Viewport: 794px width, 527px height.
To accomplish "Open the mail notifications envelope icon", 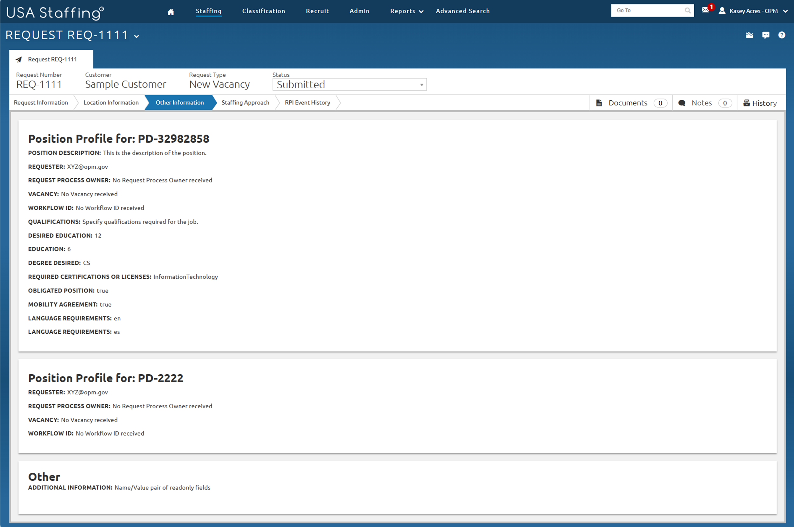I will click(705, 10).
